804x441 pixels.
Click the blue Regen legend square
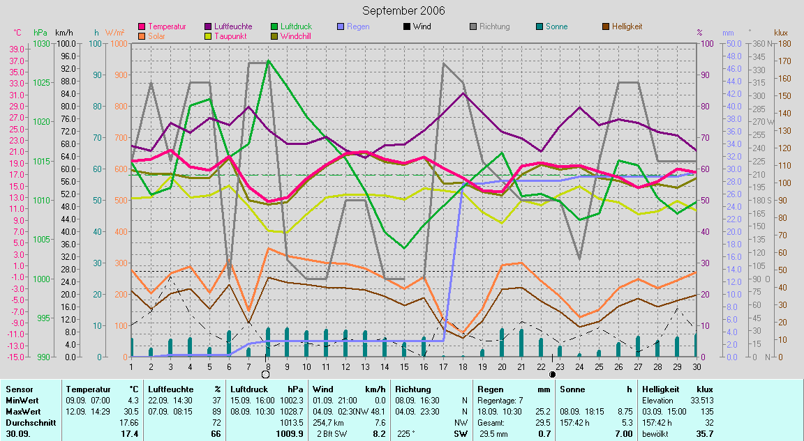coord(341,26)
